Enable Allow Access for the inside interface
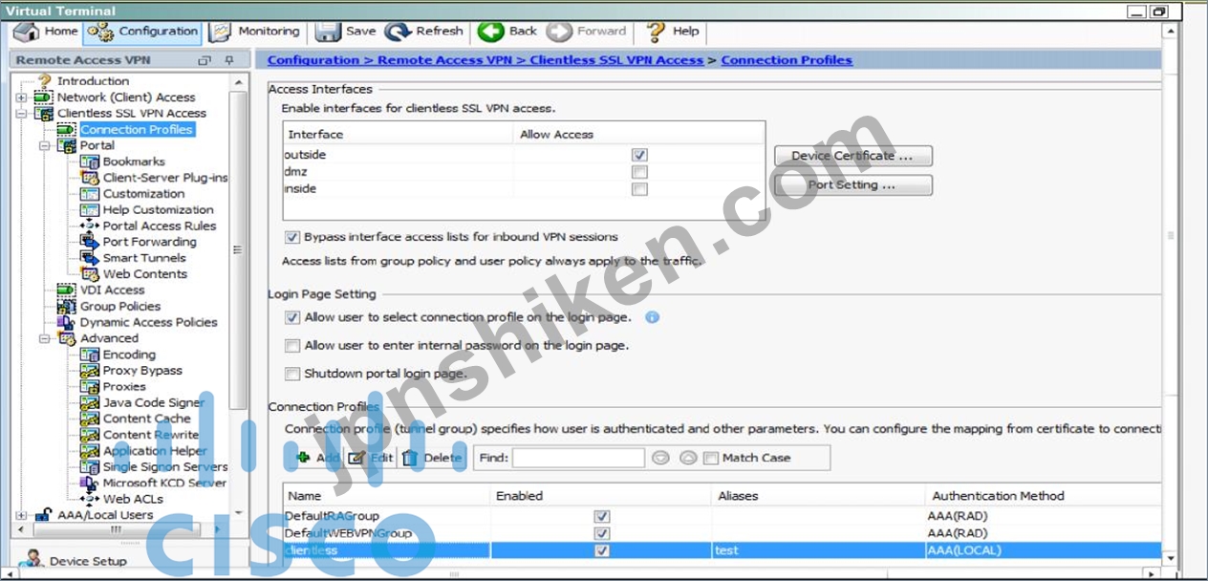 click(639, 189)
